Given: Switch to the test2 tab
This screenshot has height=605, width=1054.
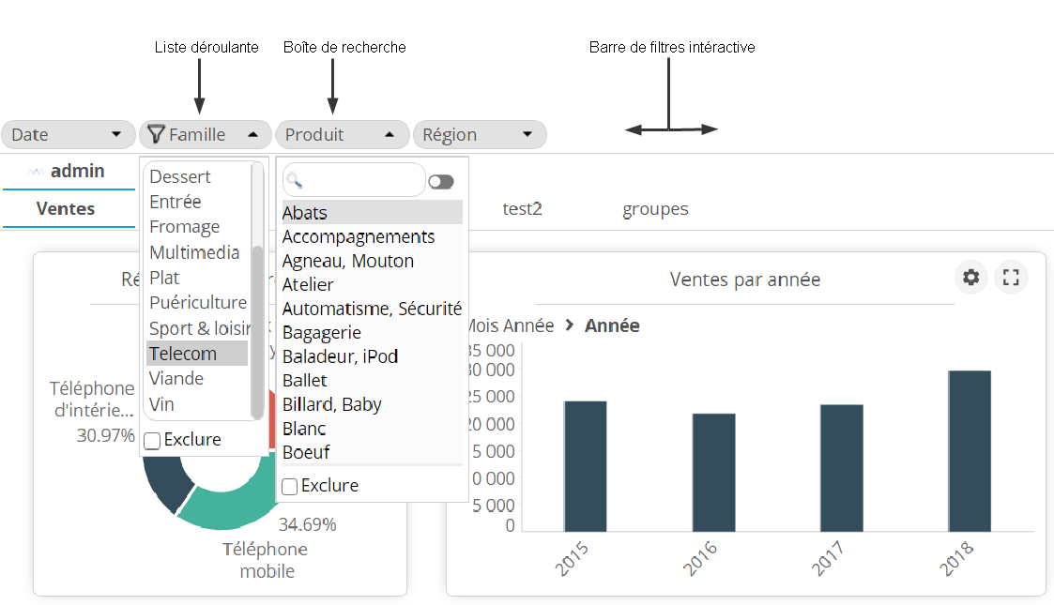Looking at the screenshot, I should pyautogui.click(x=522, y=209).
